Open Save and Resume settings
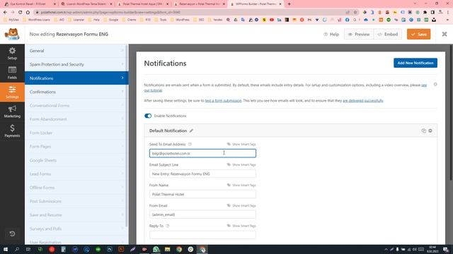 76,214
